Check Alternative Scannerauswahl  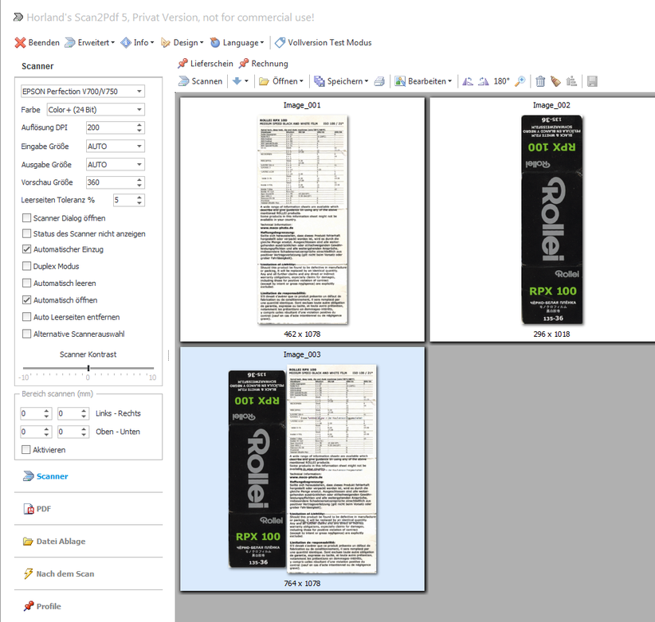(27, 334)
